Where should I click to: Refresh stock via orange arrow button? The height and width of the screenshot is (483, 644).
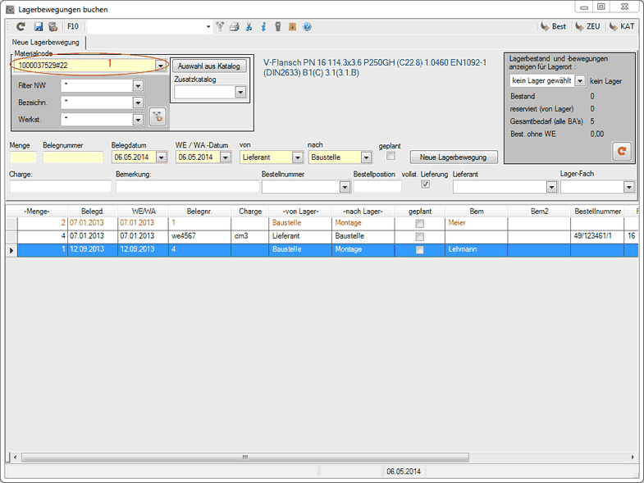(621, 151)
